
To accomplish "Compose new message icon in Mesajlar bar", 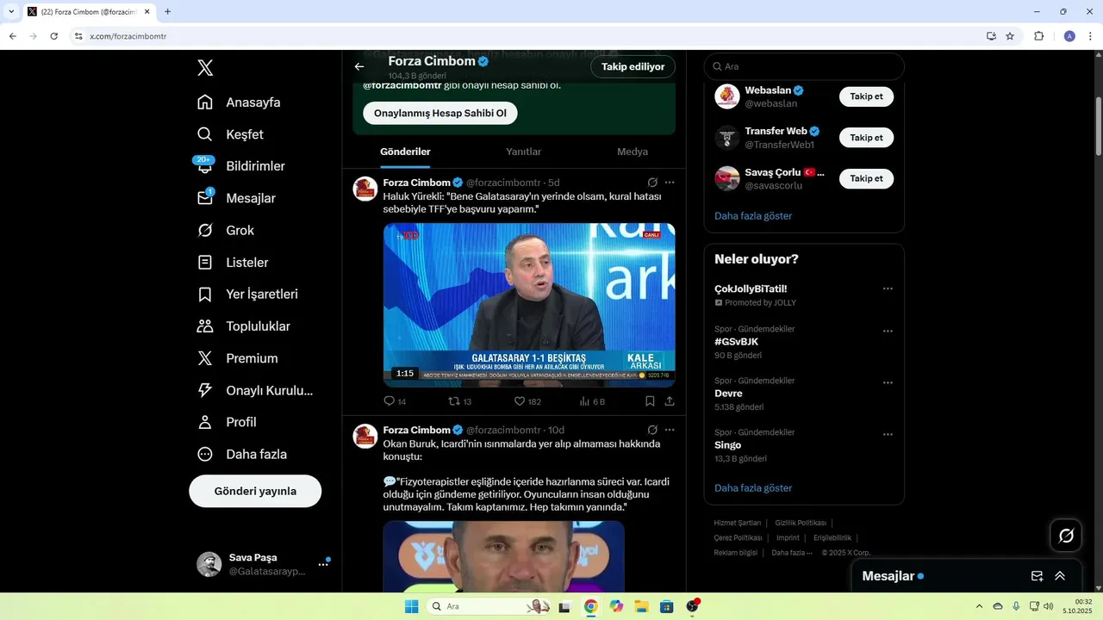I will click(x=1038, y=576).
